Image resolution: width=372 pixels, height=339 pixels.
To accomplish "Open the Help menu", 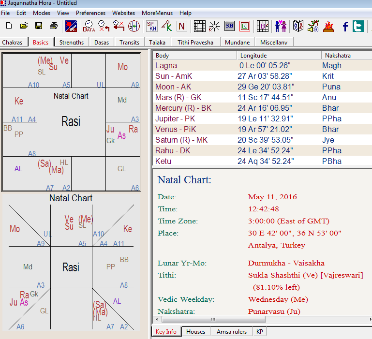I will [185, 13].
